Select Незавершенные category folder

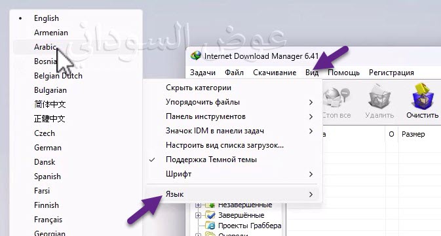coord(245,205)
